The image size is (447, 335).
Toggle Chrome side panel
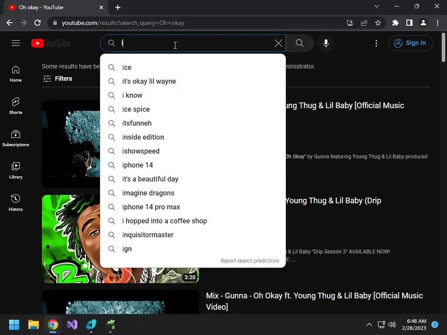tap(409, 23)
